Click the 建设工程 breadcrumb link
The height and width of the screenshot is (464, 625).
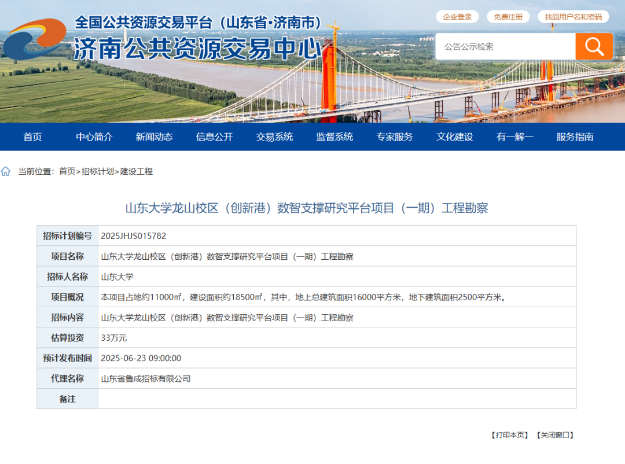click(x=137, y=171)
